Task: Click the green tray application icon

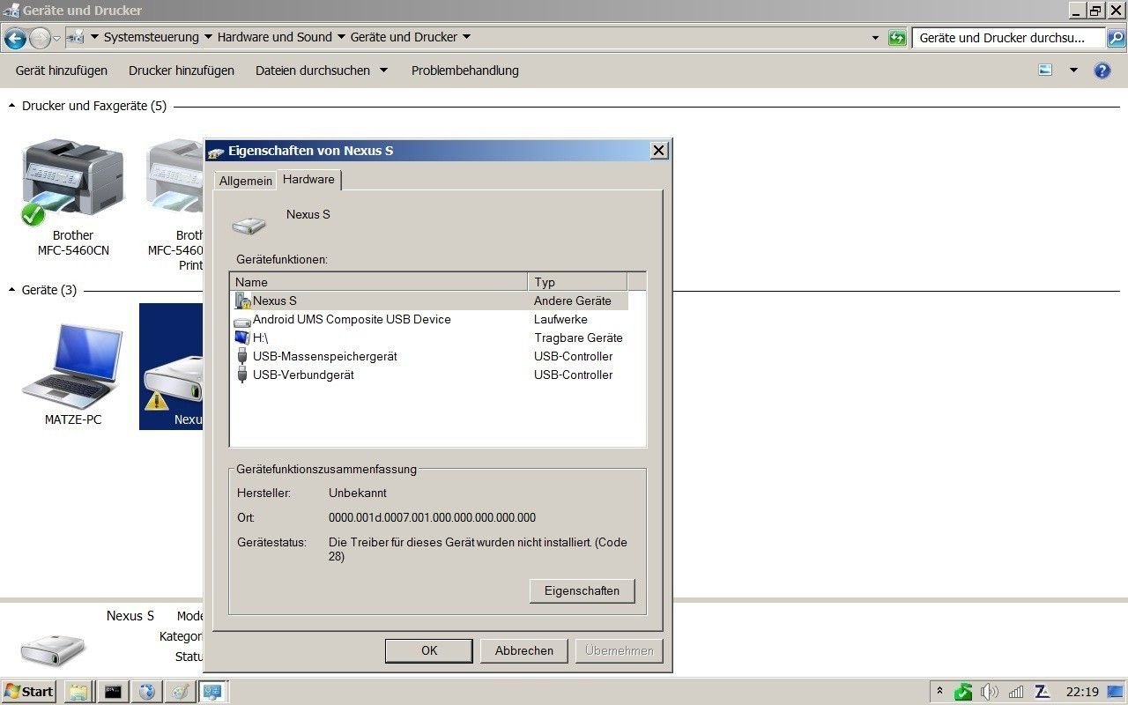Action: (x=963, y=692)
